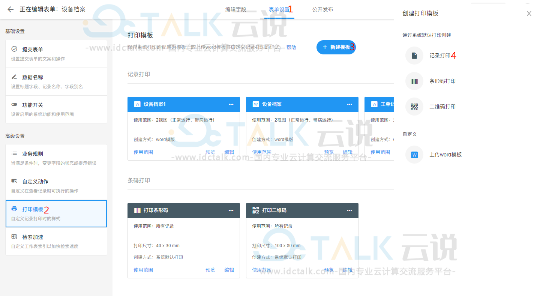The height and width of the screenshot is (296, 540).
Task: Click 打印尺寸: 100 x 80 mm text
Action: (276, 246)
